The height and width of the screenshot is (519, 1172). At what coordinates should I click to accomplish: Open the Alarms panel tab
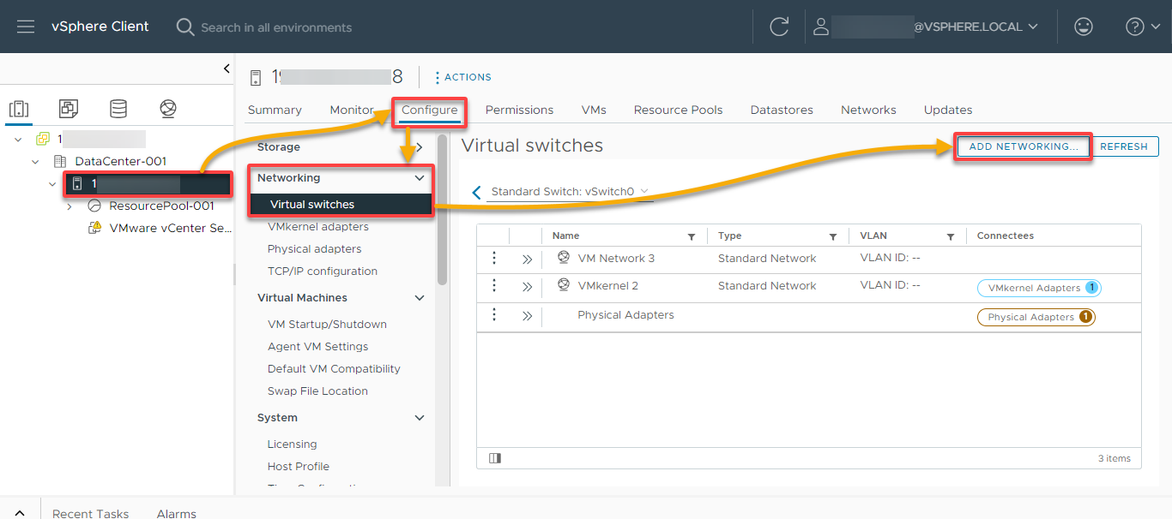pyautogui.click(x=177, y=513)
